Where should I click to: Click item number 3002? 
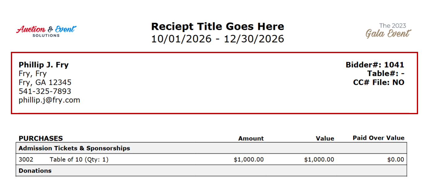tap(26, 160)
